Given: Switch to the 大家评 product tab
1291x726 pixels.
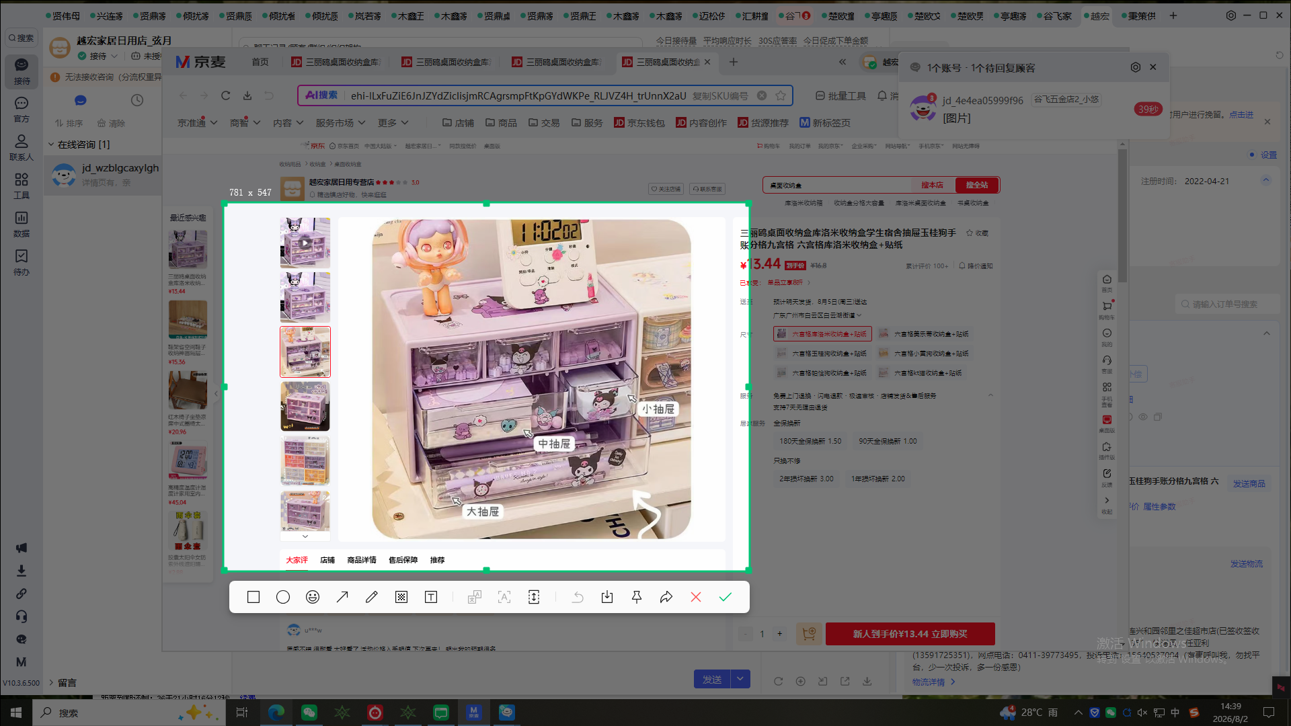Looking at the screenshot, I should point(297,560).
